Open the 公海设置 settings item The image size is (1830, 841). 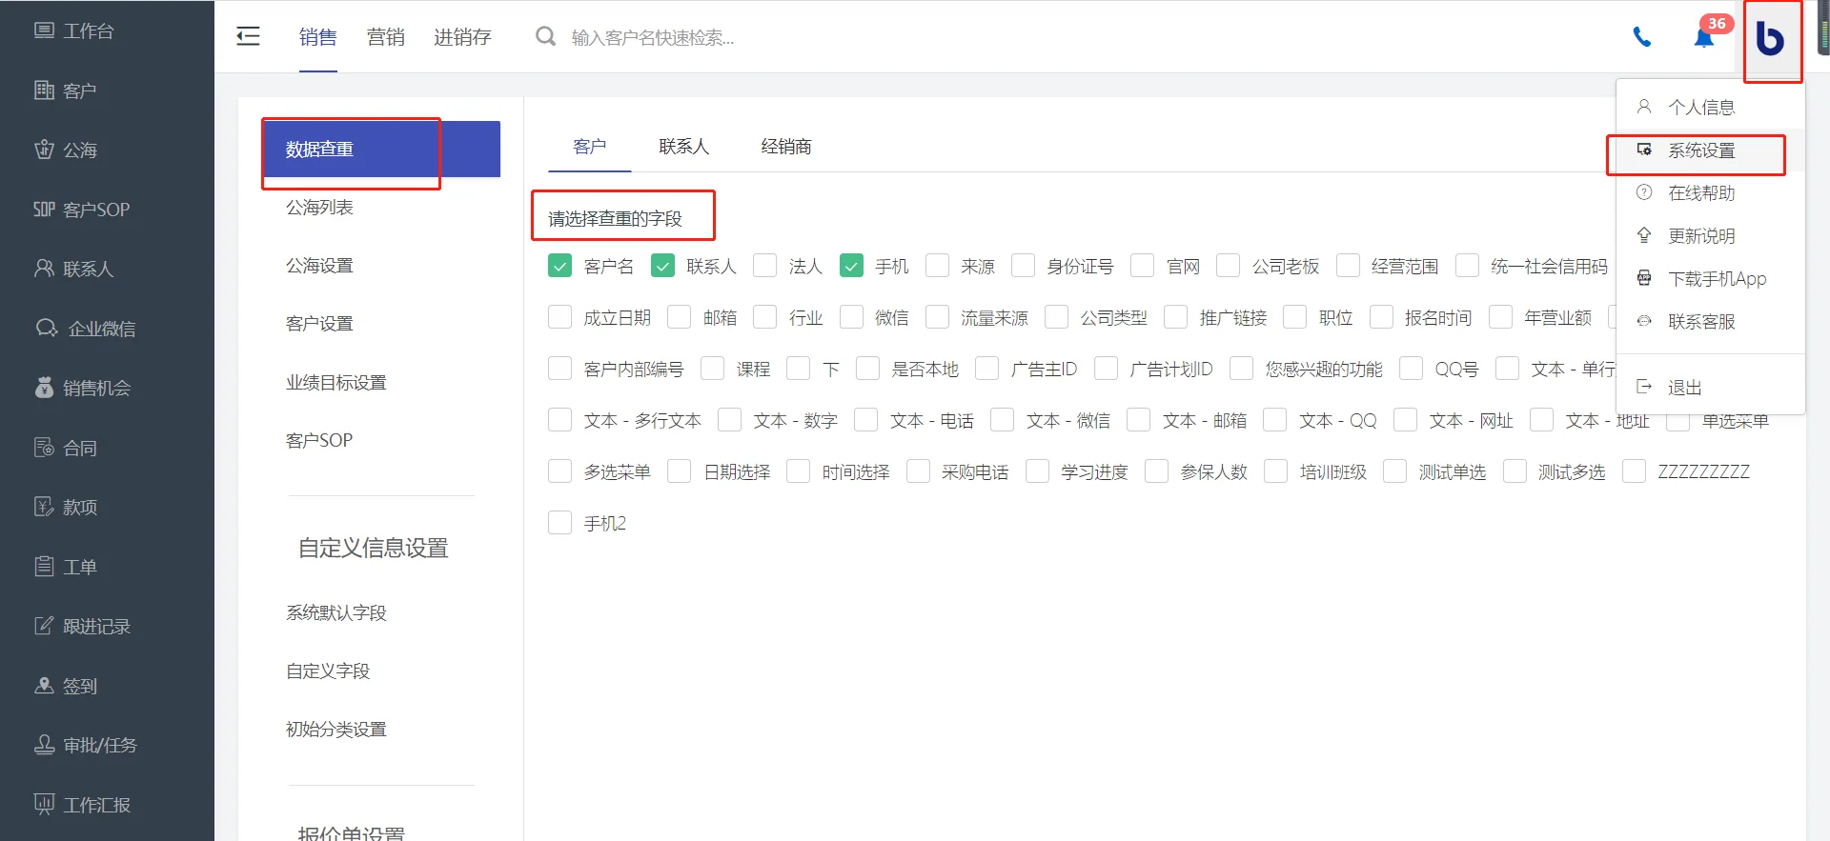319,266
